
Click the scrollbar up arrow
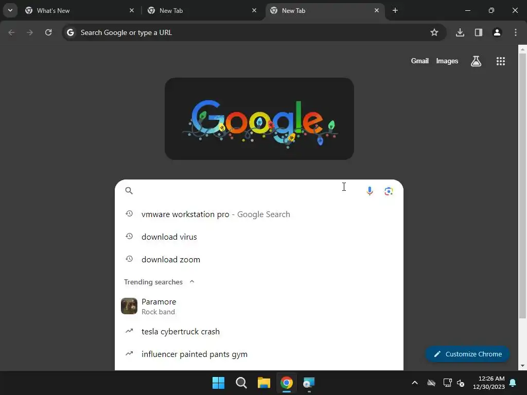click(x=522, y=49)
